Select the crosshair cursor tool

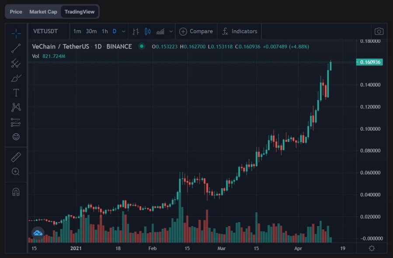(16, 33)
